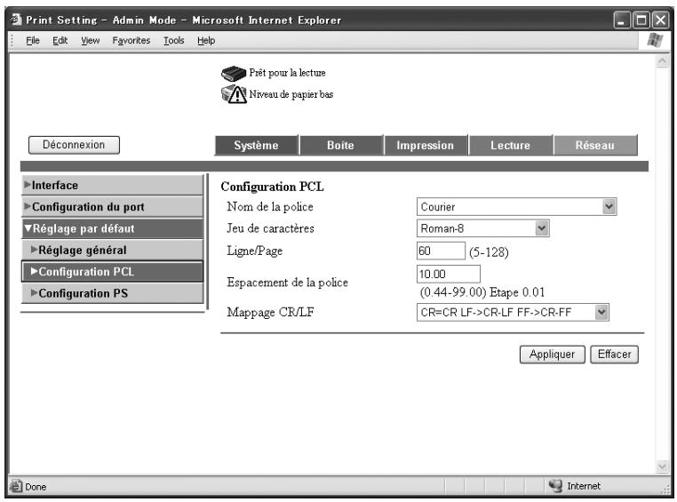Maximize the Internet Explorer window
This screenshot has height=502, width=677.
[641, 20]
